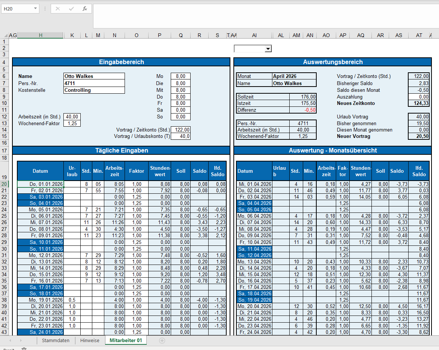The height and width of the screenshot is (350, 439).
Task: Click column H header
Action: coord(40,35)
